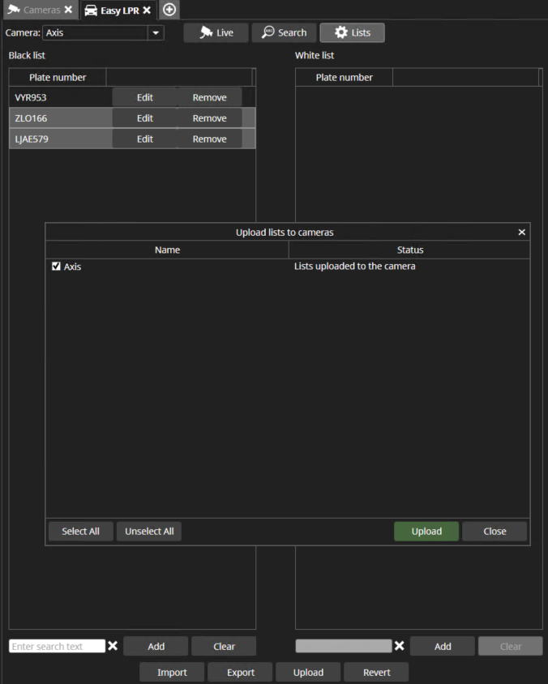
Task: Click the add new tab plus icon
Action: (169, 10)
